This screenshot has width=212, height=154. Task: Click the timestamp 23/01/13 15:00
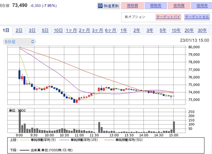coord(195,40)
